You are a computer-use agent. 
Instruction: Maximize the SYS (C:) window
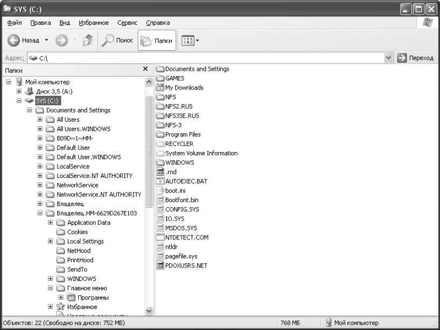point(418,10)
